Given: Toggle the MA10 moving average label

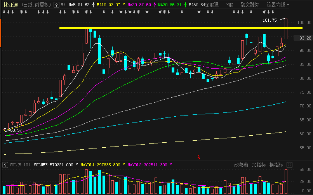Looking at the screenshot, I should pos(108,5).
